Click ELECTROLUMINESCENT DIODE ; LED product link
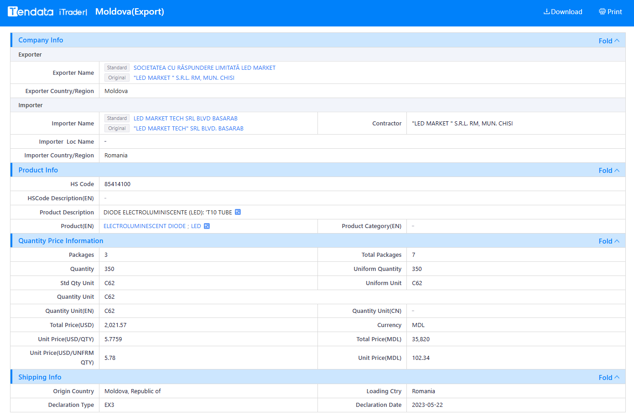This screenshot has height=416, width=634. coord(152,226)
